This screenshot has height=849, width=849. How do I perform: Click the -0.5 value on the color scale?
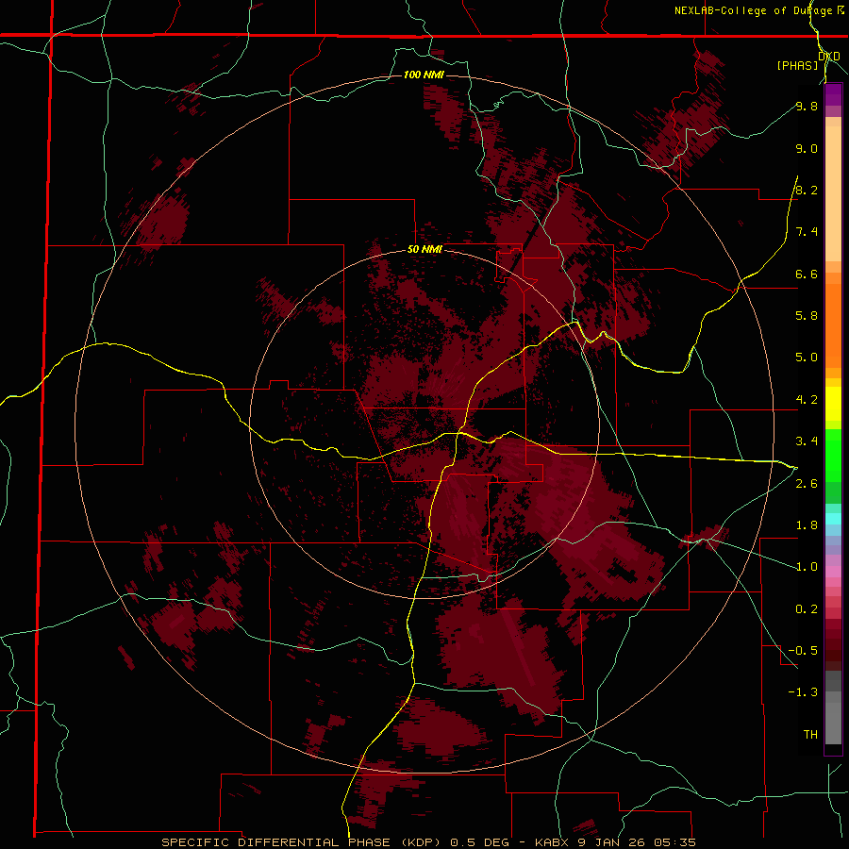[803, 651]
